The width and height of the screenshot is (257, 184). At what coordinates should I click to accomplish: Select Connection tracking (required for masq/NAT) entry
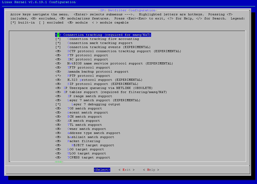click(x=103, y=35)
